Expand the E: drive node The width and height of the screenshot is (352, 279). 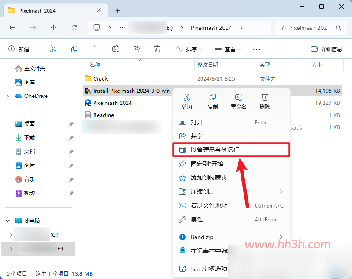tap(11, 249)
